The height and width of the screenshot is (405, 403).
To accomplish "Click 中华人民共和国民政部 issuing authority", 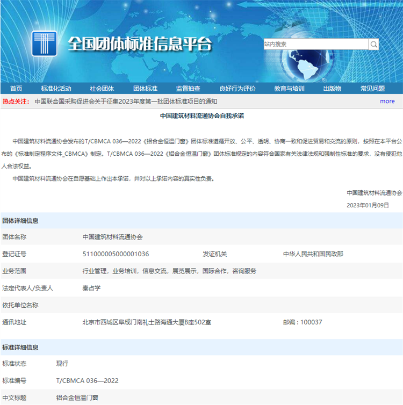I will (x=313, y=254).
